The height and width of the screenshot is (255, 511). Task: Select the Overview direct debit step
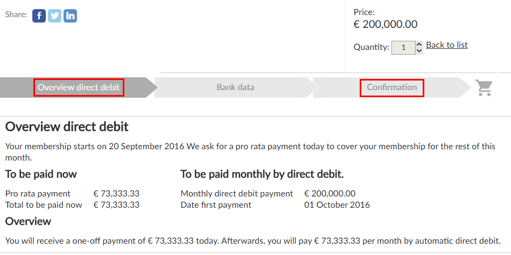pos(79,88)
